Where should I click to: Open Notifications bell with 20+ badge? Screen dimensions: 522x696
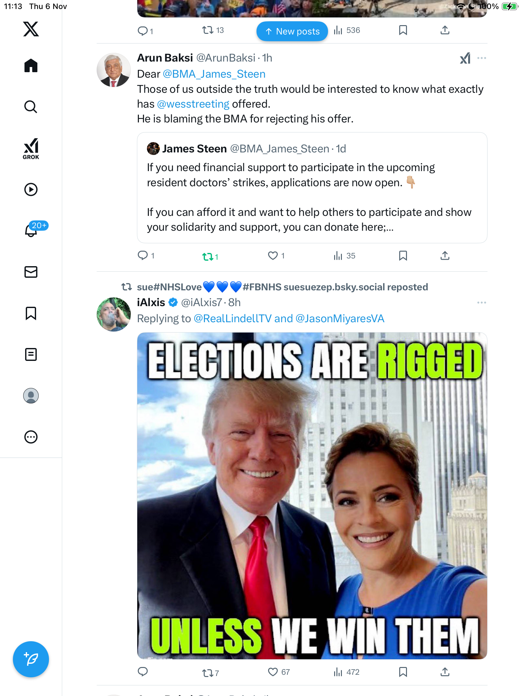[32, 230]
